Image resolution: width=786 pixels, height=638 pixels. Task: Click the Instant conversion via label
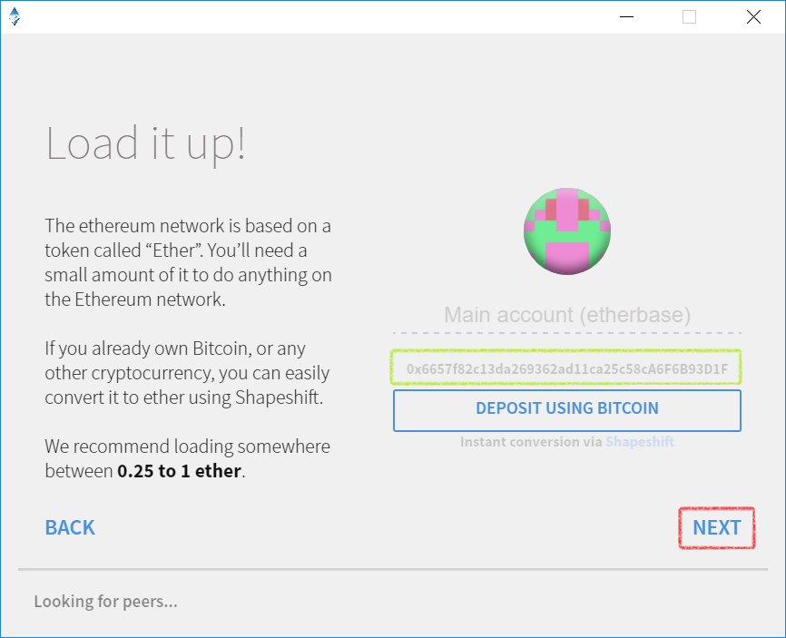coord(531,442)
